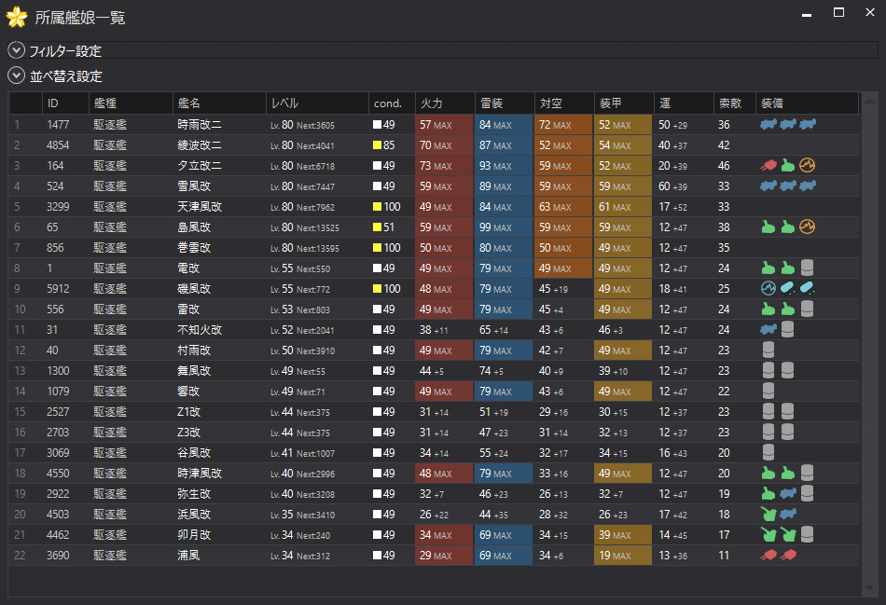Collapse the 並べ替え設定 section
The image size is (886, 605).
click(x=16, y=76)
